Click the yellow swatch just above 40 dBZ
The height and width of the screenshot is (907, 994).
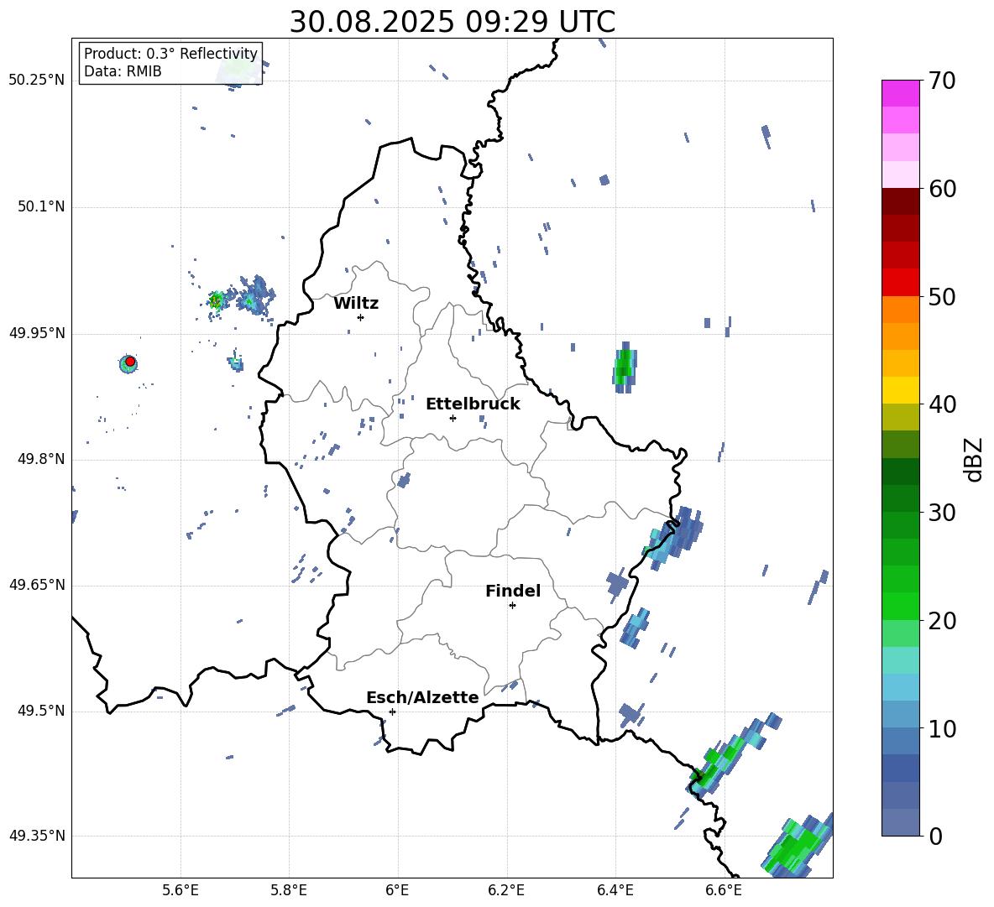900,390
